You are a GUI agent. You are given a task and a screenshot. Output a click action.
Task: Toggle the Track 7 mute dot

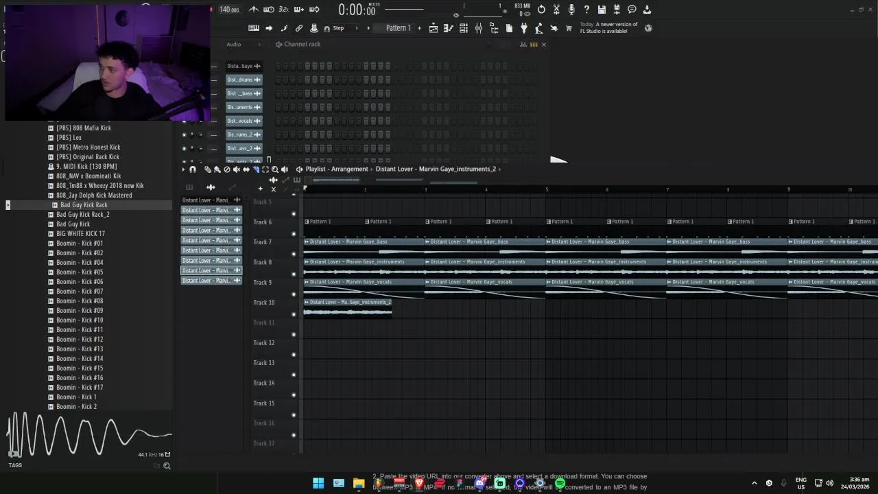pyautogui.click(x=294, y=254)
